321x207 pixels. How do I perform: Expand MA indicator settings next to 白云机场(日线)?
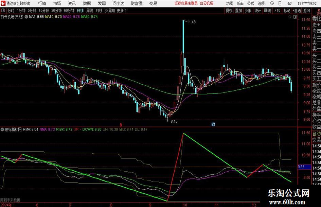[26, 17]
